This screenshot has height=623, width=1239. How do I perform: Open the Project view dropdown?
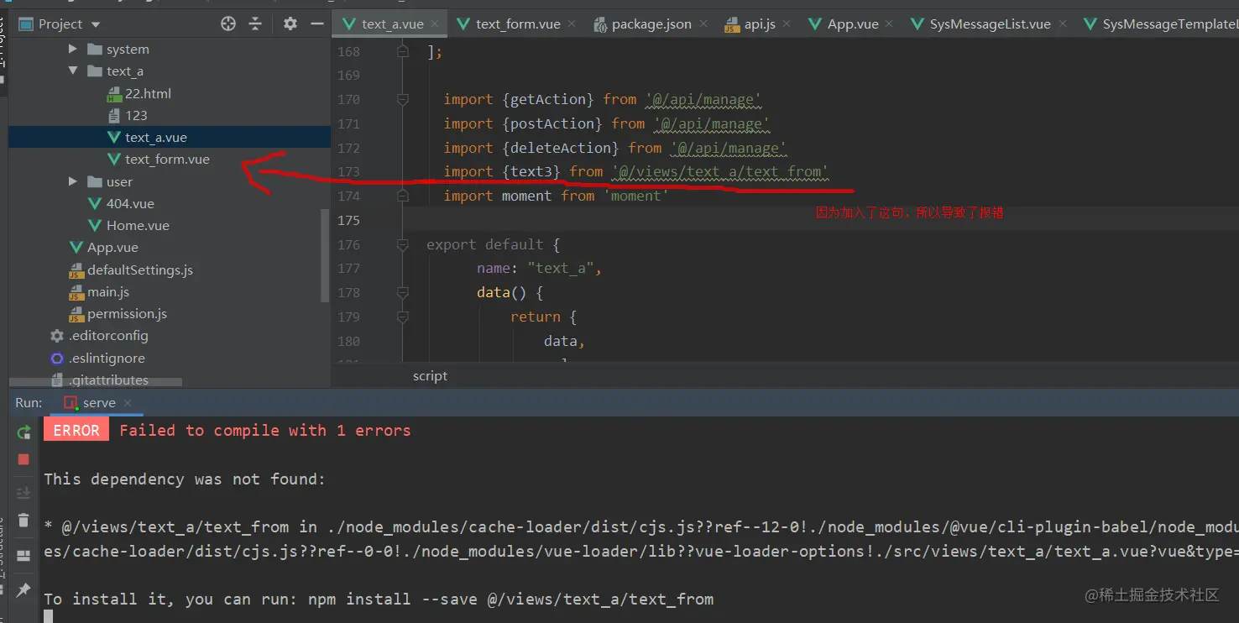(95, 25)
